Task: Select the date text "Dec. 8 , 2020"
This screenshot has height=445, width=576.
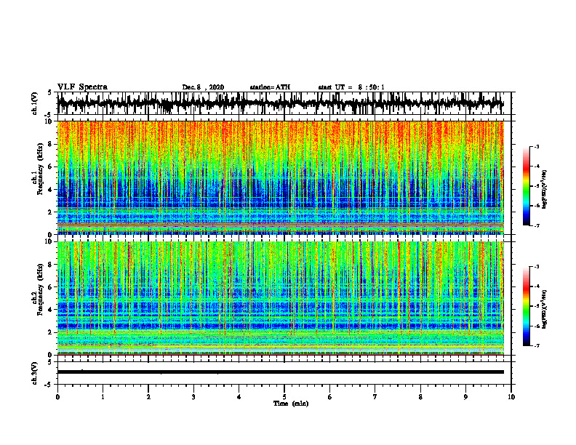Action: (203, 87)
